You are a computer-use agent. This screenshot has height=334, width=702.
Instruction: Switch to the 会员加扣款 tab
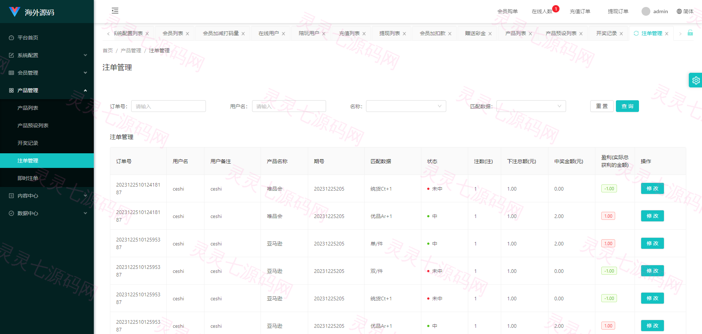pos(432,33)
